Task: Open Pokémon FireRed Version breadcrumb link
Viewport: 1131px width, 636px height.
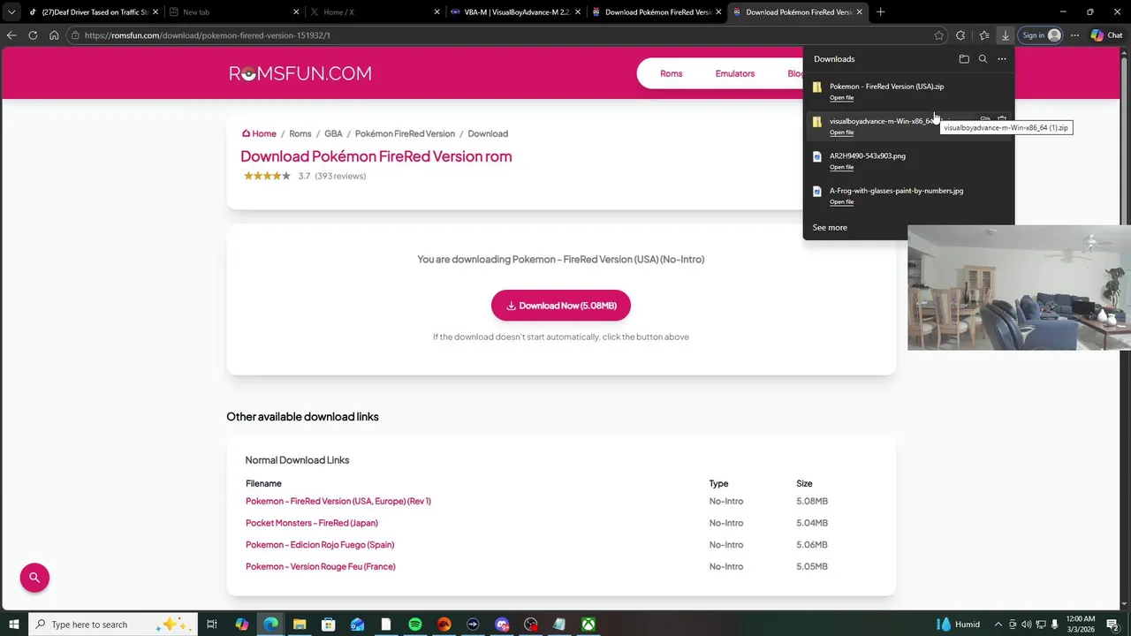Action: (x=405, y=133)
